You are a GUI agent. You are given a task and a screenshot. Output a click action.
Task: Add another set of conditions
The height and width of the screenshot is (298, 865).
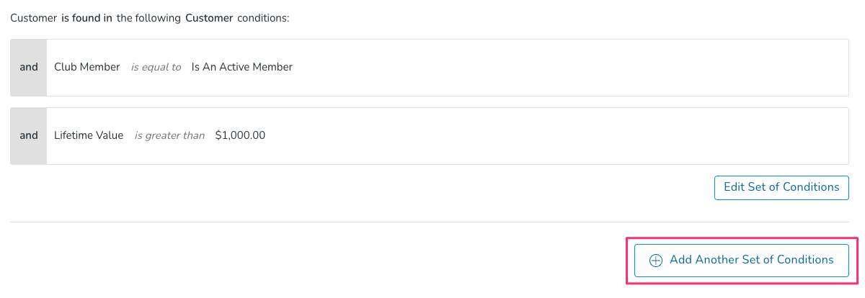pos(741,261)
